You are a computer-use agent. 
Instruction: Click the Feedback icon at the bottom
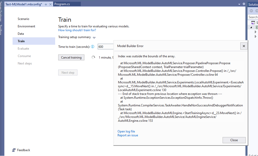14,150
